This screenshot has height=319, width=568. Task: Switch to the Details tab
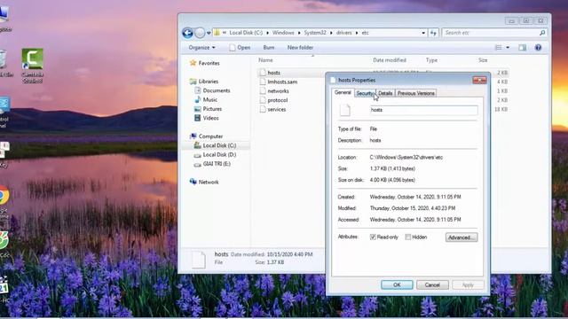click(x=385, y=93)
